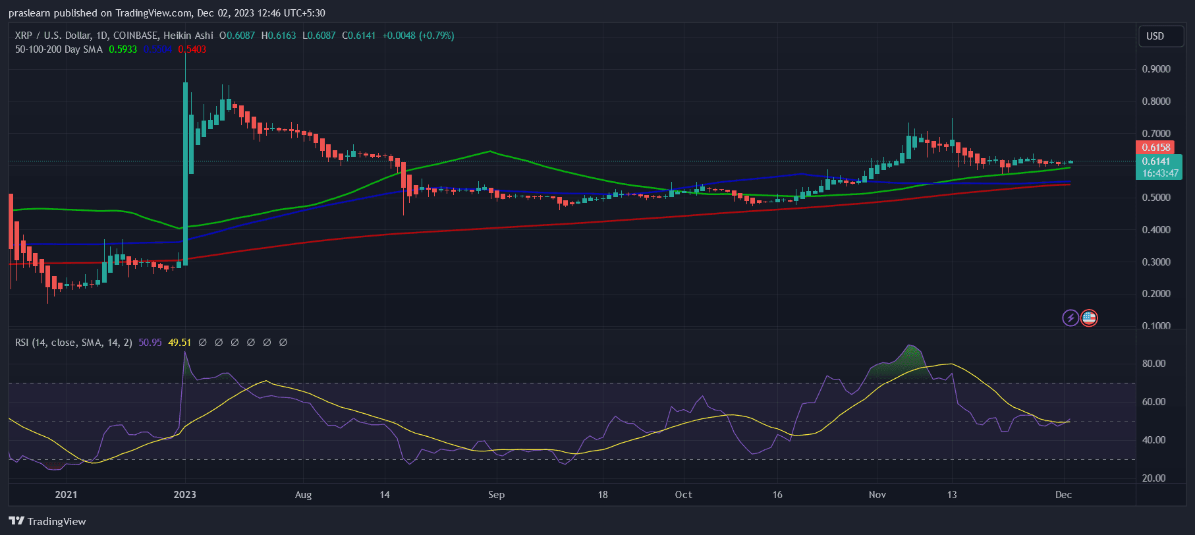Click the 2023 label on the time axis
Screen dimensions: 1195x535
(184, 495)
